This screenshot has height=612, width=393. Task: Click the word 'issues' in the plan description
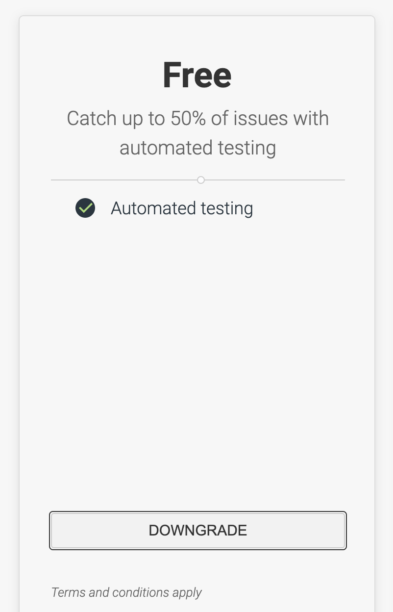pos(264,119)
